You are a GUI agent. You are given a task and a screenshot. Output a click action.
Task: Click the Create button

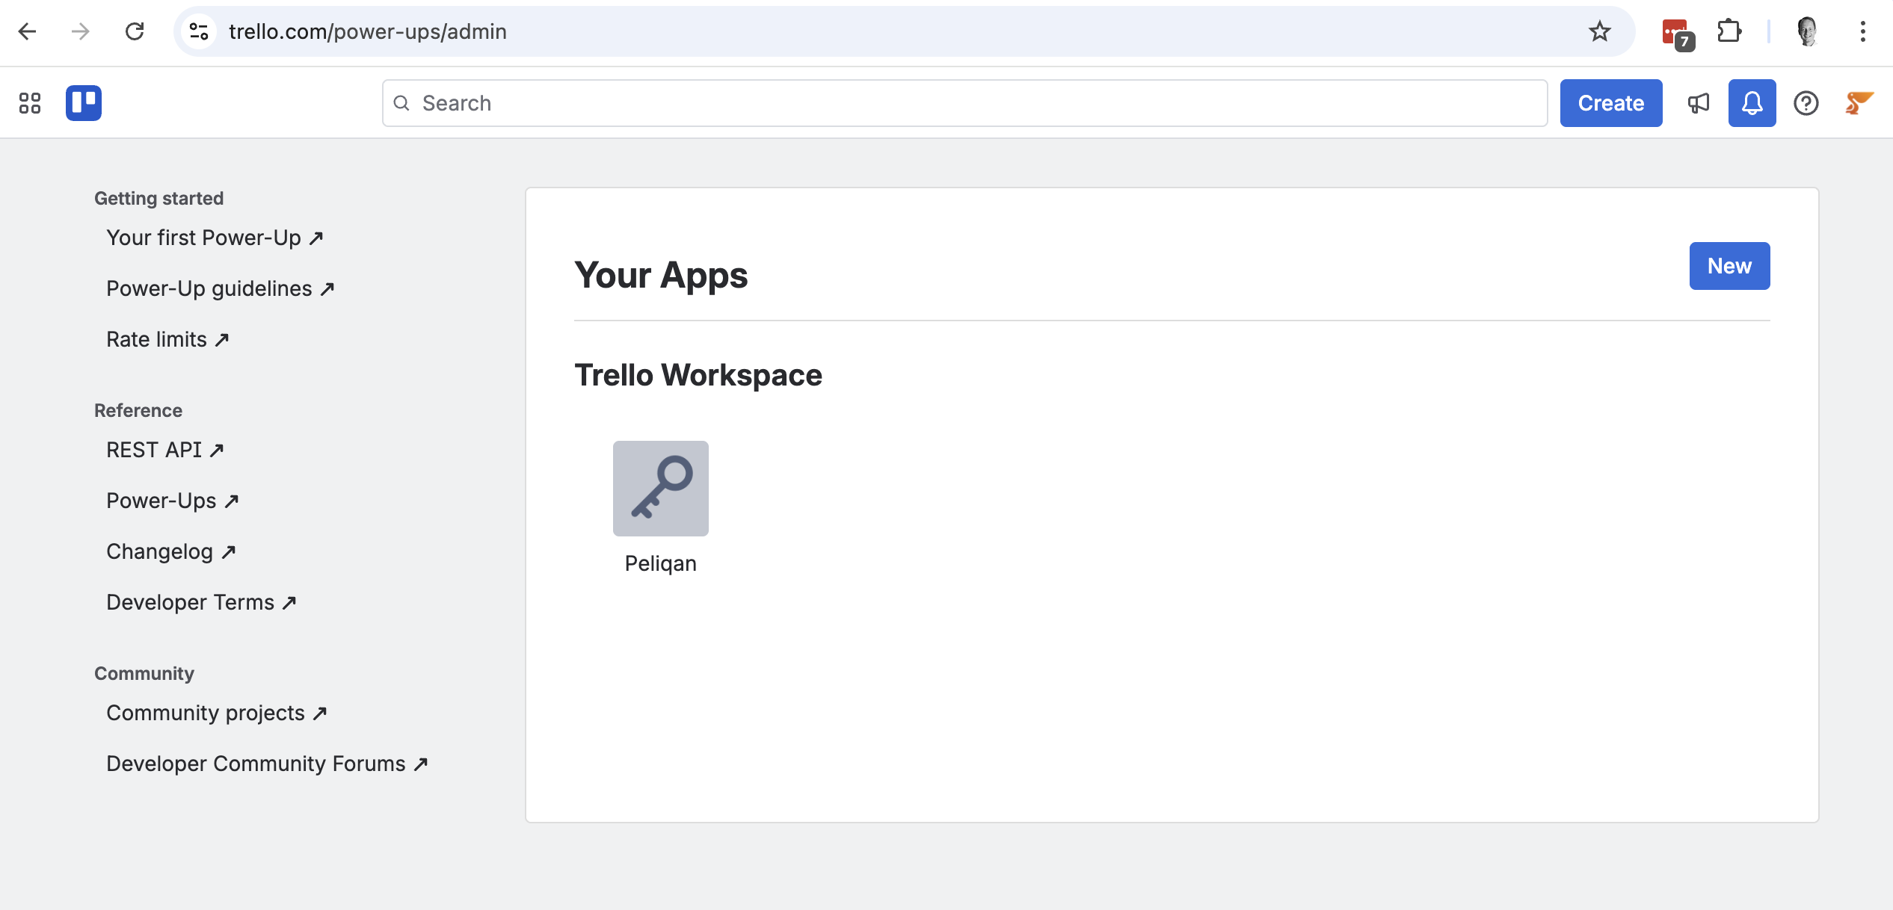point(1611,103)
